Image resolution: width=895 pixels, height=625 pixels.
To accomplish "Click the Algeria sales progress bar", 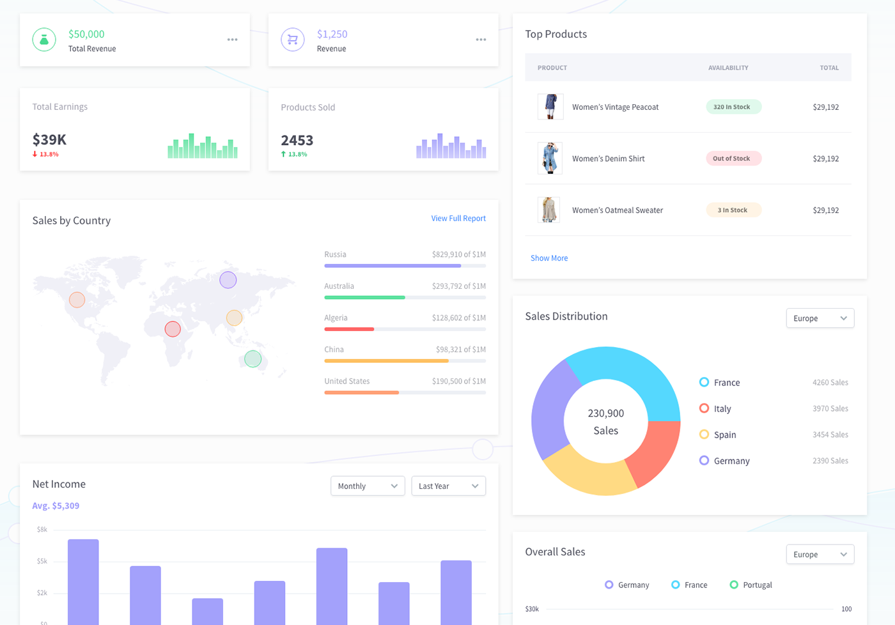I will pyautogui.click(x=405, y=329).
